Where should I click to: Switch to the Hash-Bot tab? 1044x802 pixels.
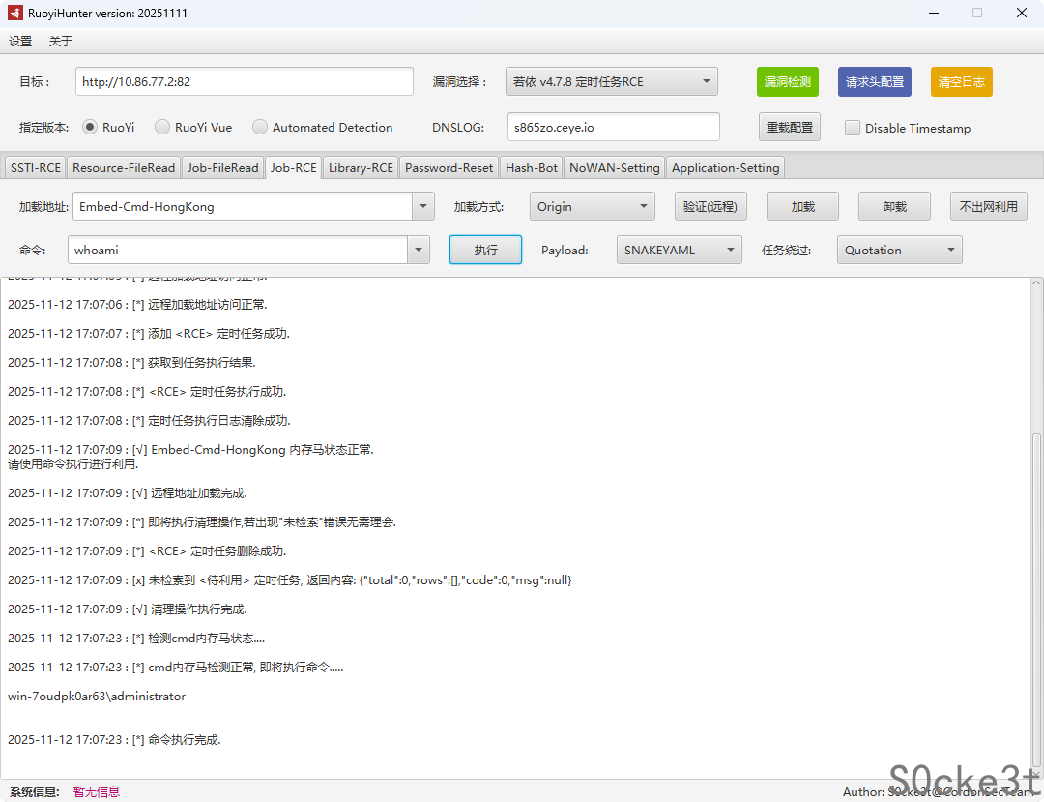point(532,168)
